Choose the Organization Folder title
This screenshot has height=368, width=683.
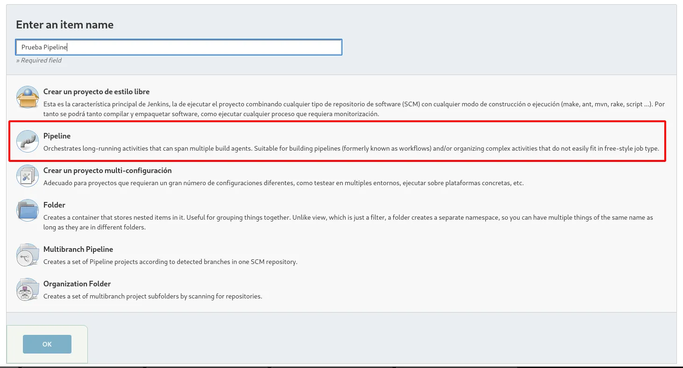77,284
